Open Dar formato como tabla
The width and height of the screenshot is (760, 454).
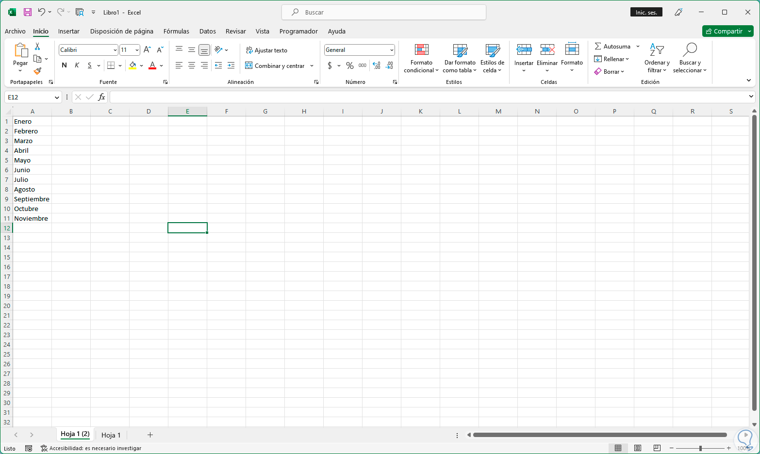click(x=460, y=58)
